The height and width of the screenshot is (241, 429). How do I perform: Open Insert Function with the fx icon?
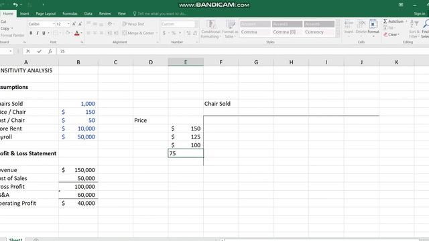(50, 51)
